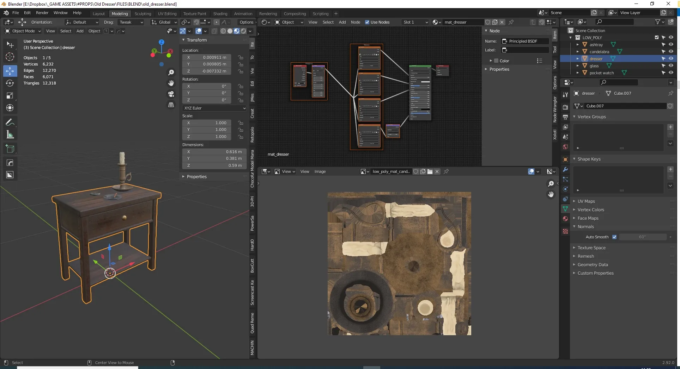Add a new vertex group with plus
The image size is (680, 369).
click(x=670, y=127)
